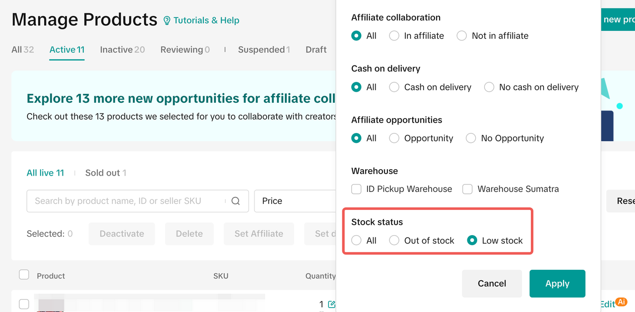
Task: Choose In affiliate under Affiliate collaboration
Action: (394, 36)
